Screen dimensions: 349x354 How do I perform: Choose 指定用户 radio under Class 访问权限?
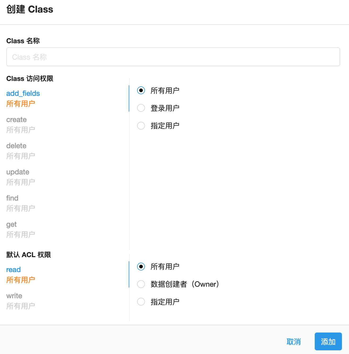click(x=141, y=126)
